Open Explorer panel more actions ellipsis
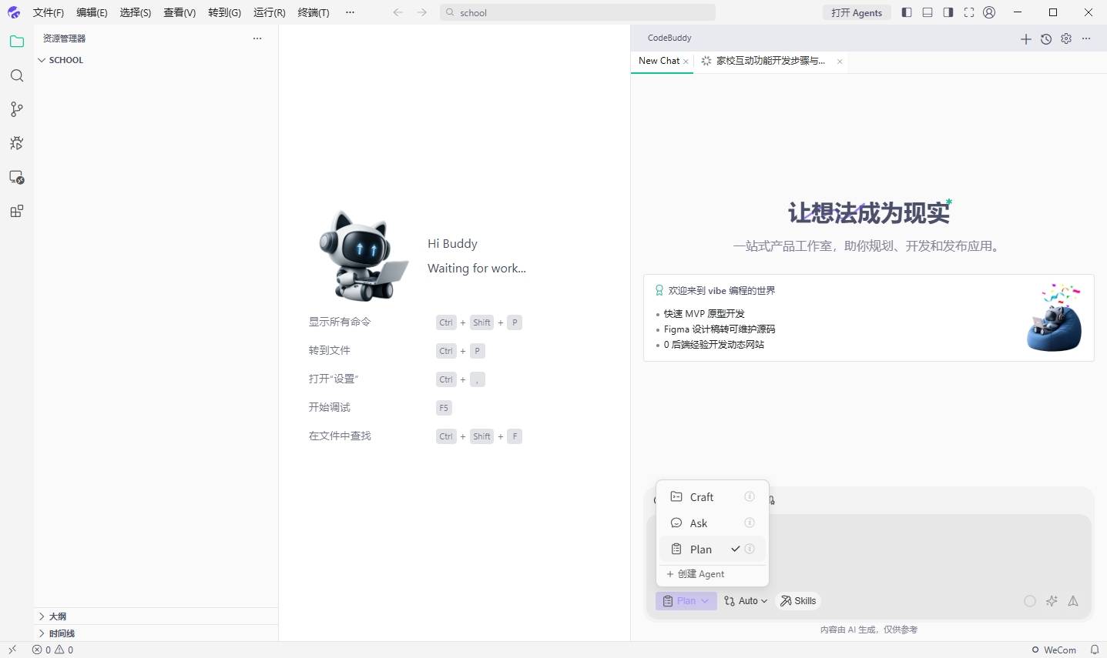The width and height of the screenshot is (1107, 658). pos(257,38)
